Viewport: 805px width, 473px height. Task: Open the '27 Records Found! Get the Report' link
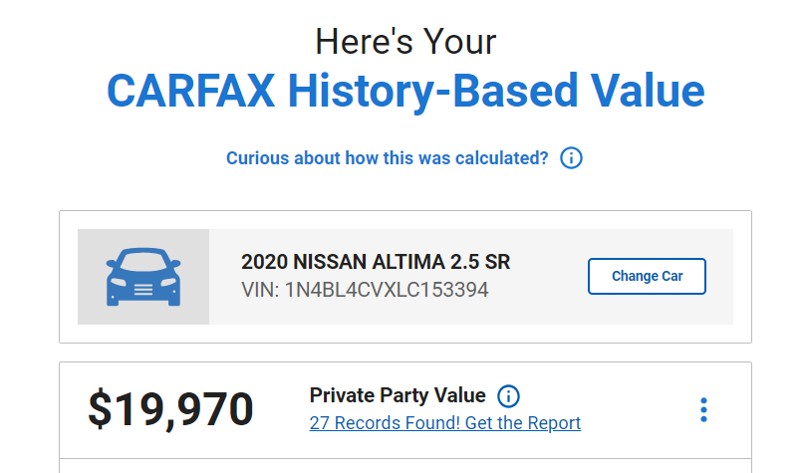click(x=445, y=423)
